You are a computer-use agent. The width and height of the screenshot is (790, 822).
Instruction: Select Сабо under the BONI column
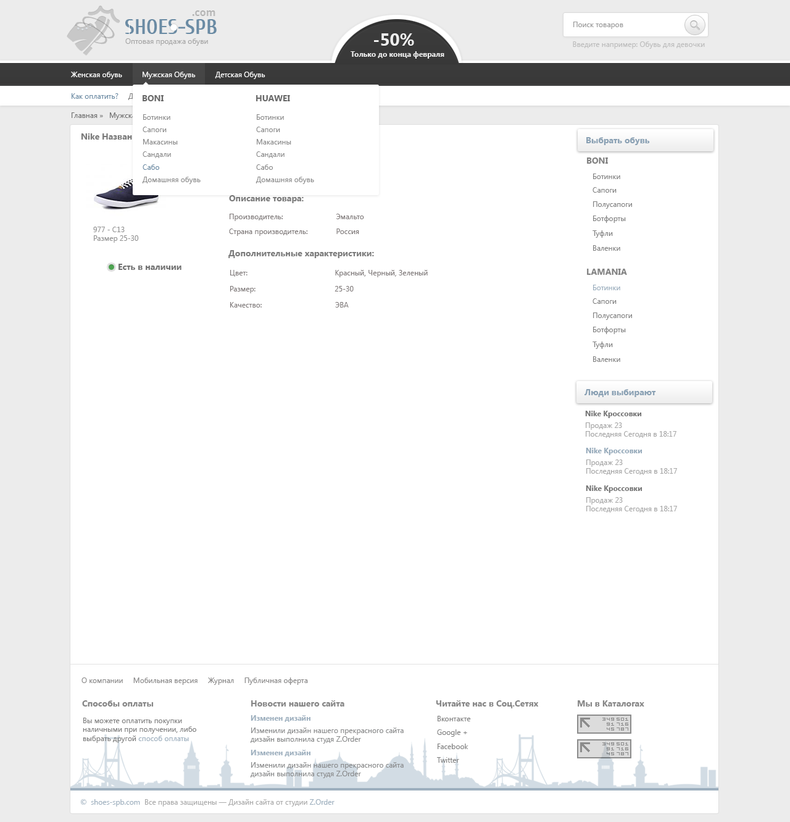(151, 167)
